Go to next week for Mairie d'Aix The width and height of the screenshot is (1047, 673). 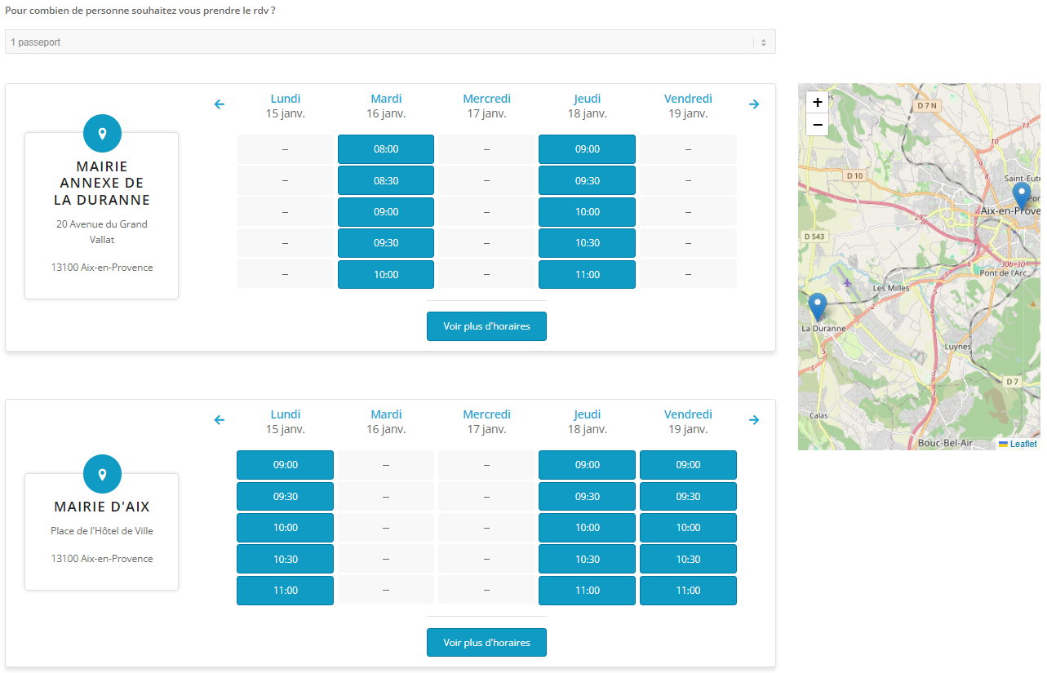(754, 420)
